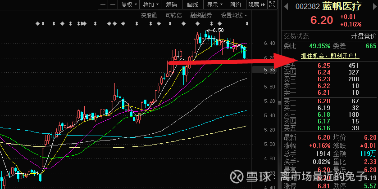Click the 涨幅 +0.16% value

tap(320, 145)
